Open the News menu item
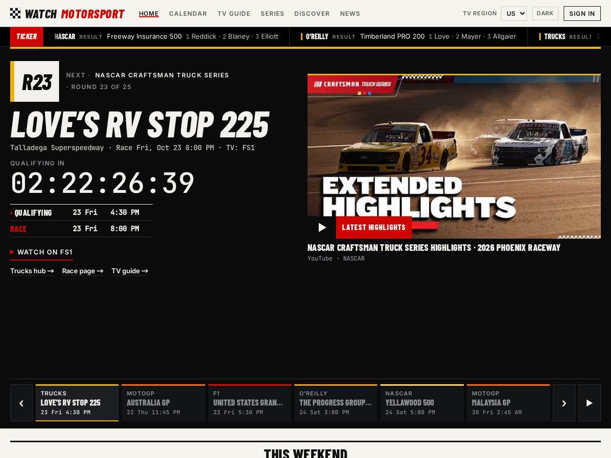Screen dimensions: 611x458 point(350,14)
